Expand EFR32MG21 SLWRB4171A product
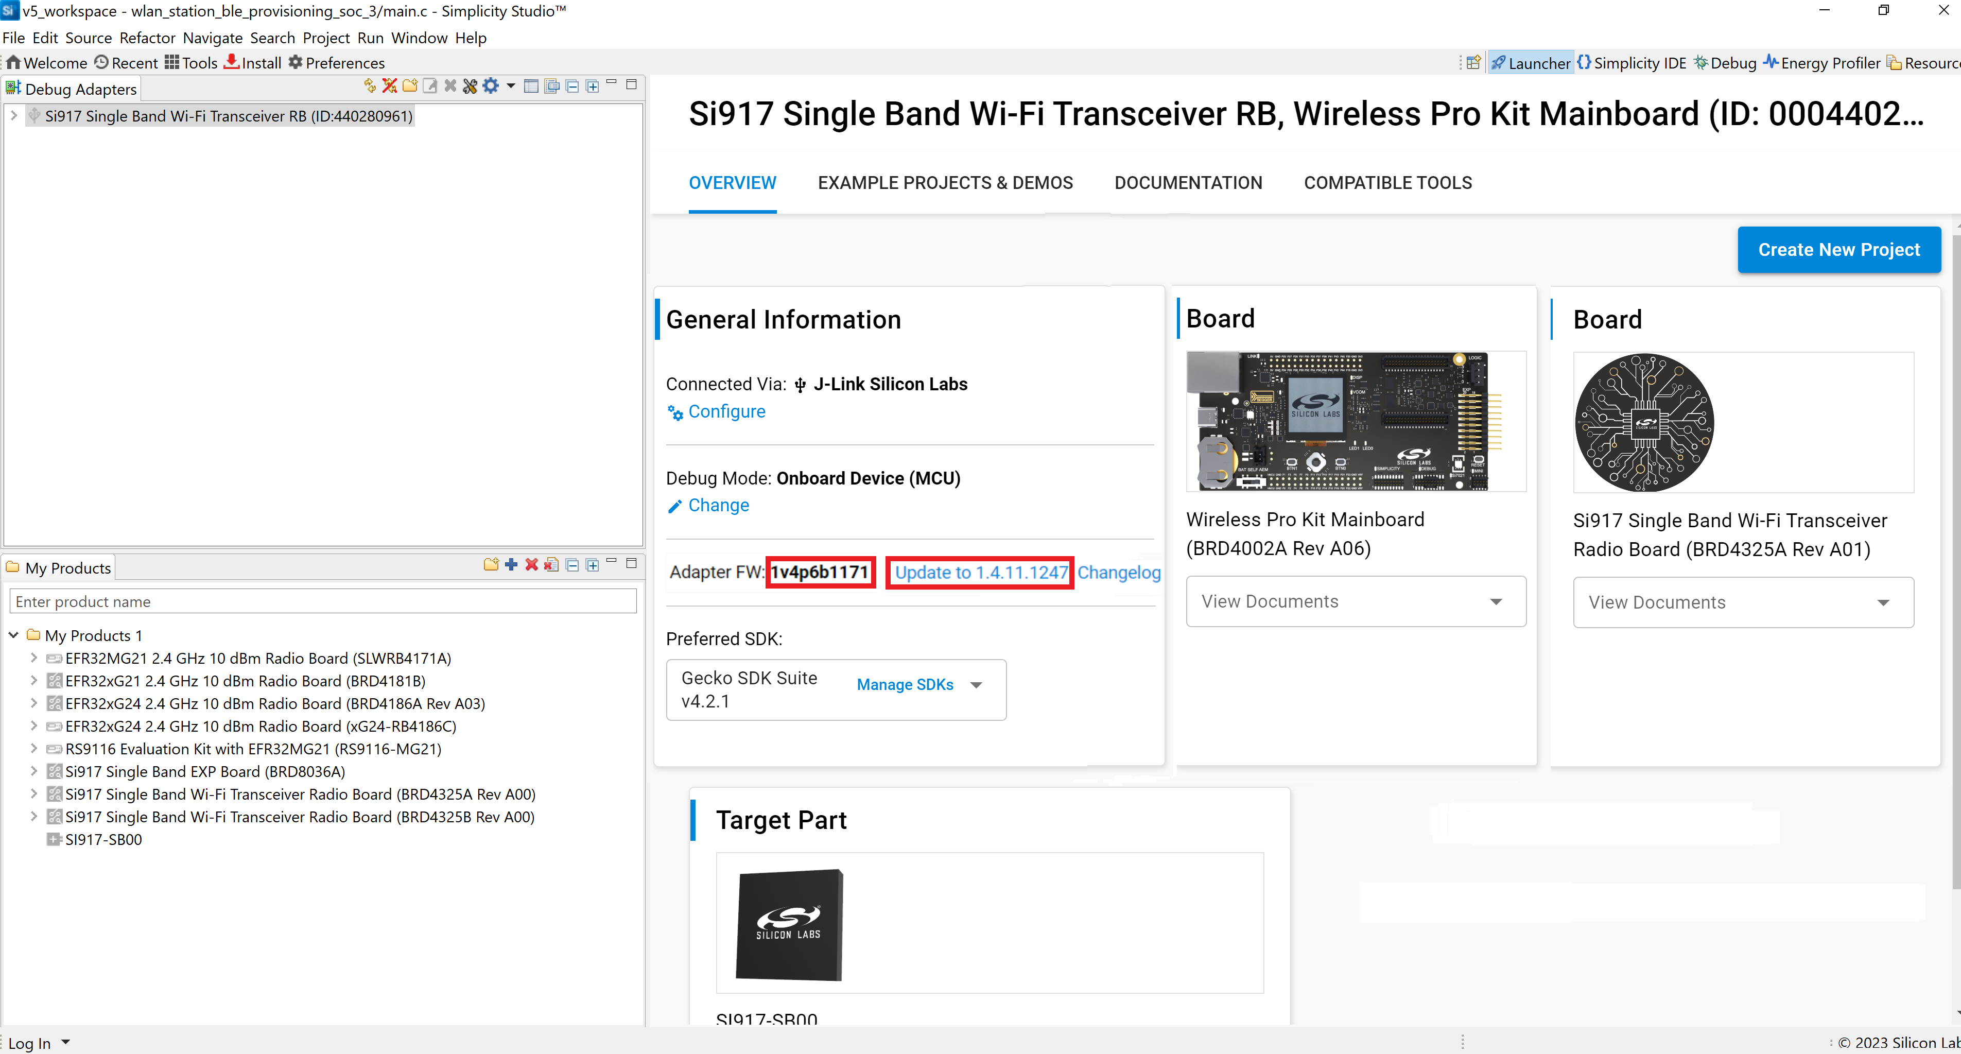This screenshot has width=1961, height=1054. point(33,657)
